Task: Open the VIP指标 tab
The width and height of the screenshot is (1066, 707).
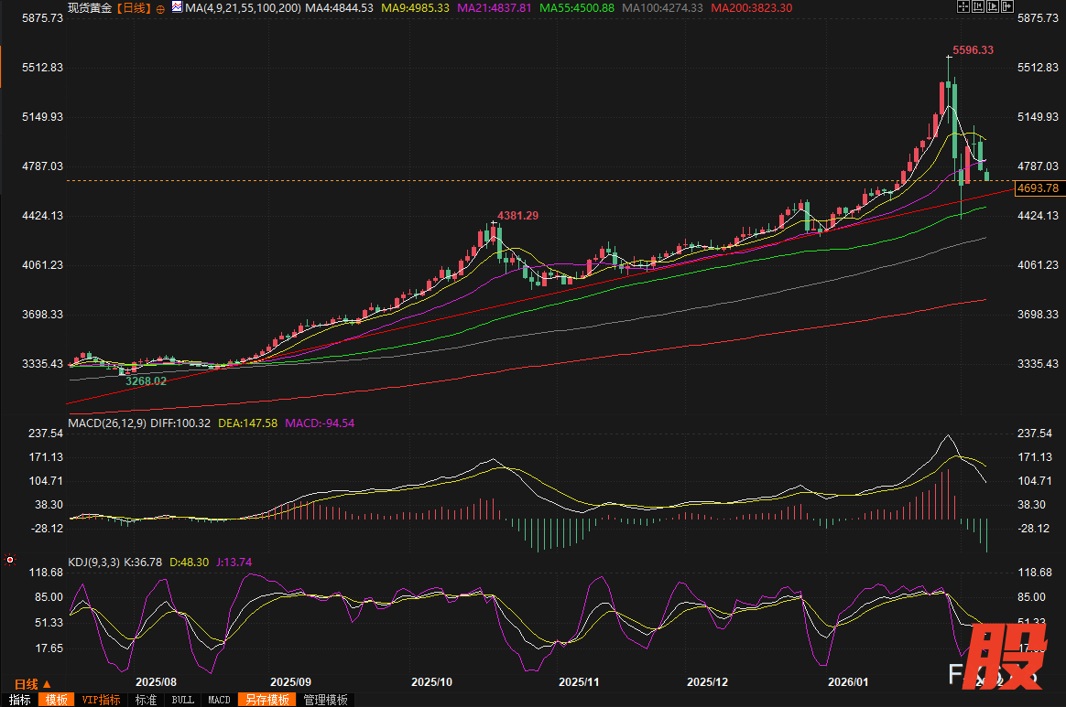Action: [x=101, y=700]
